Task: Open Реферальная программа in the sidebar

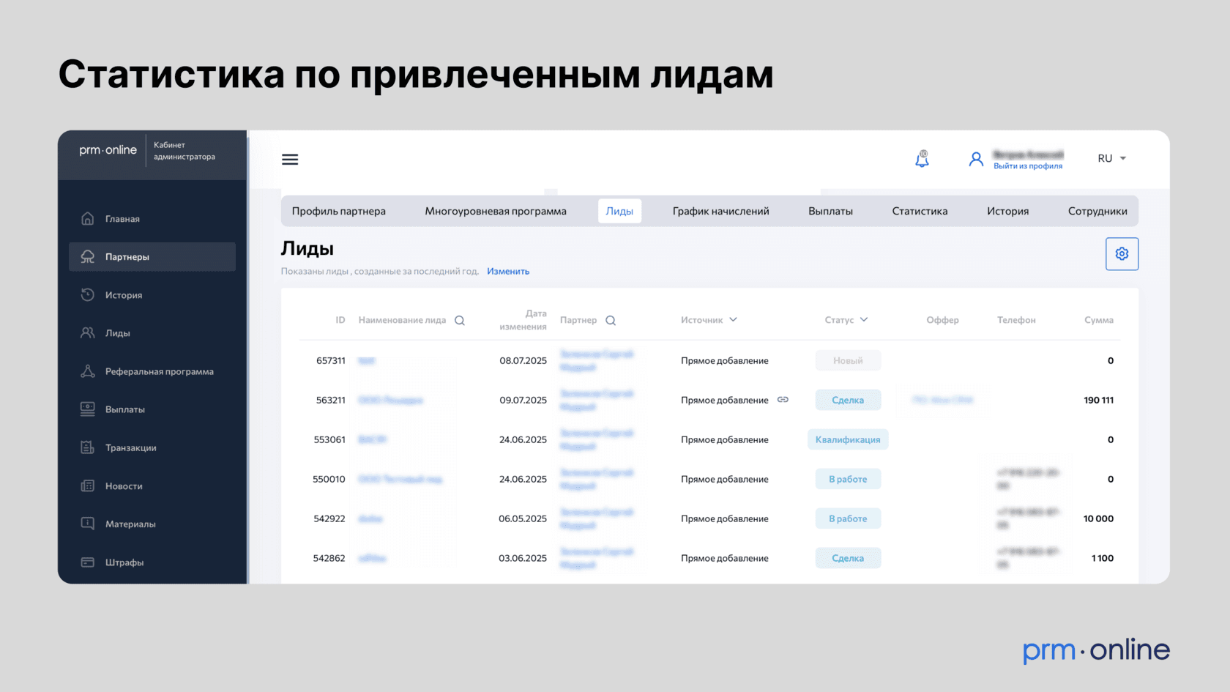Action: 159,372
